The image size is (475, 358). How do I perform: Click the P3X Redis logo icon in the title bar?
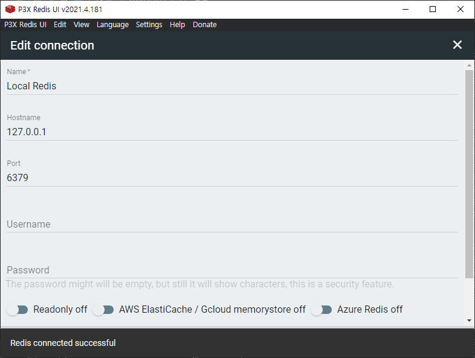pos(10,10)
